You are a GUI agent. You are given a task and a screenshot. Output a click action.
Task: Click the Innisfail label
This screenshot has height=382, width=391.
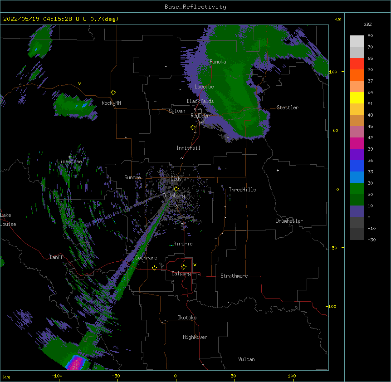[x=188, y=148]
